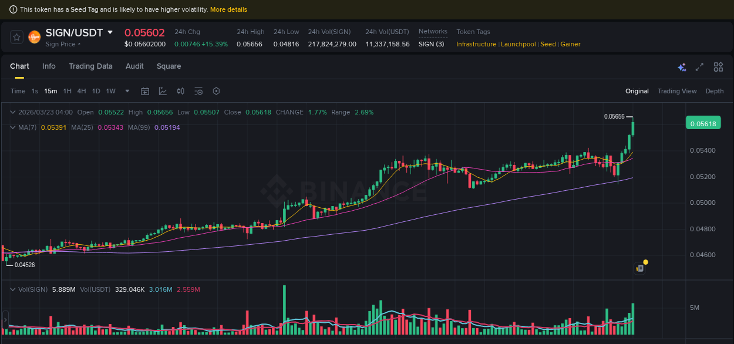Expand the Networks SIGN (3) dropdown

(x=432, y=43)
